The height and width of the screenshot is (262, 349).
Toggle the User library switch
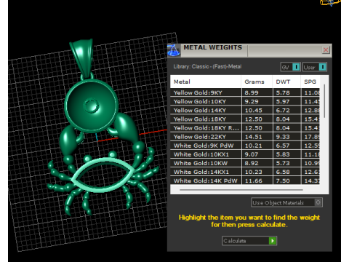coord(315,67)
